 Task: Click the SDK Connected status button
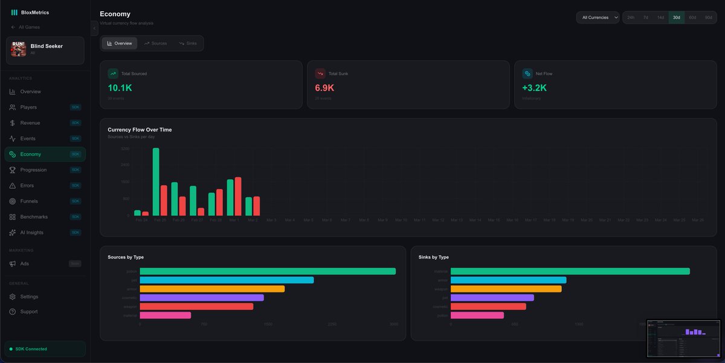[44, 349]
